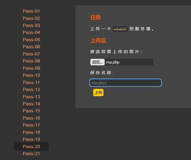Select the highlighted Pass-20 item
191x160 pixels.
[x=31, y=147]
